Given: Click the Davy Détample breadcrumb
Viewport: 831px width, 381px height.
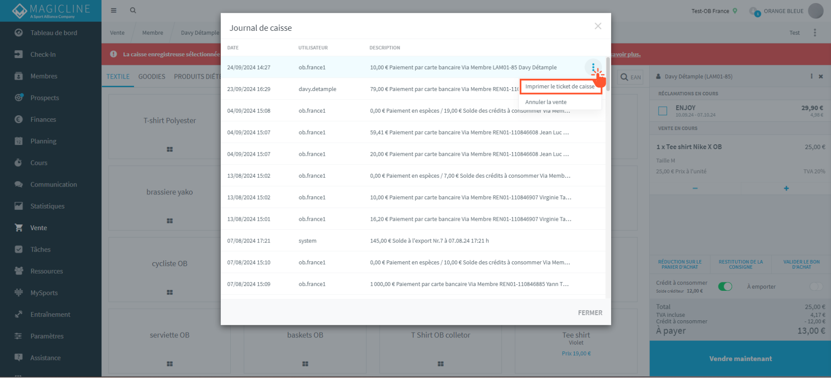Looking at the screenshot, I should (x=200, y=33).
